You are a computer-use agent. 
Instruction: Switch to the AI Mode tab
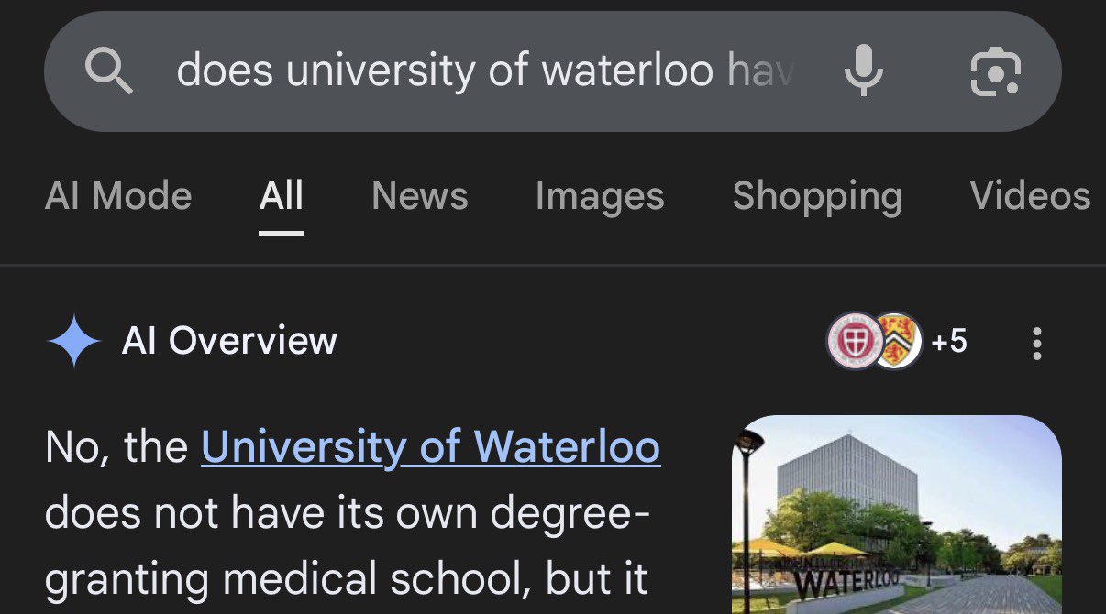[118, 196]
